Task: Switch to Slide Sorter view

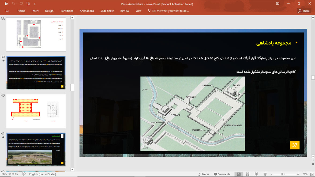Action: click(x=247, y=174)
